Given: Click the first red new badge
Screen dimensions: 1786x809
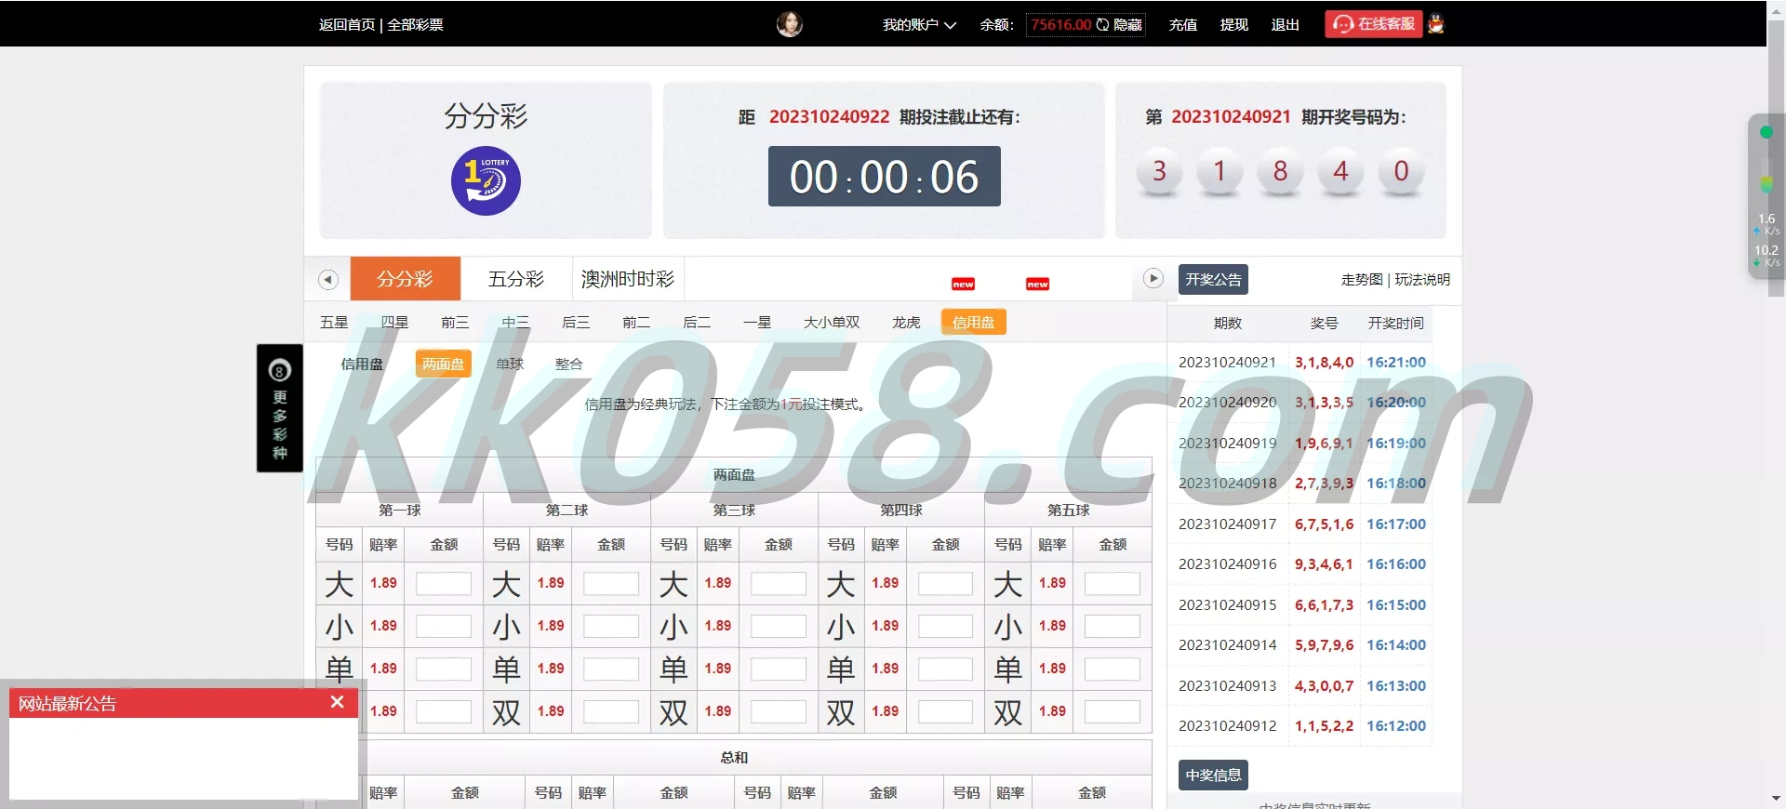Looking at the screenshot, I should coord(963,284).
